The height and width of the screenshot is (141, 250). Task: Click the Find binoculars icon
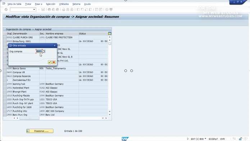(68, 10)
